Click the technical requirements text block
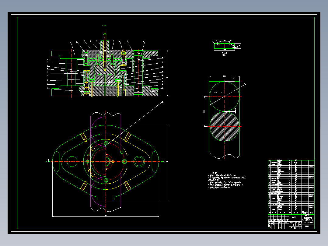This screenshot has width=328, height=246. (227, 180)
